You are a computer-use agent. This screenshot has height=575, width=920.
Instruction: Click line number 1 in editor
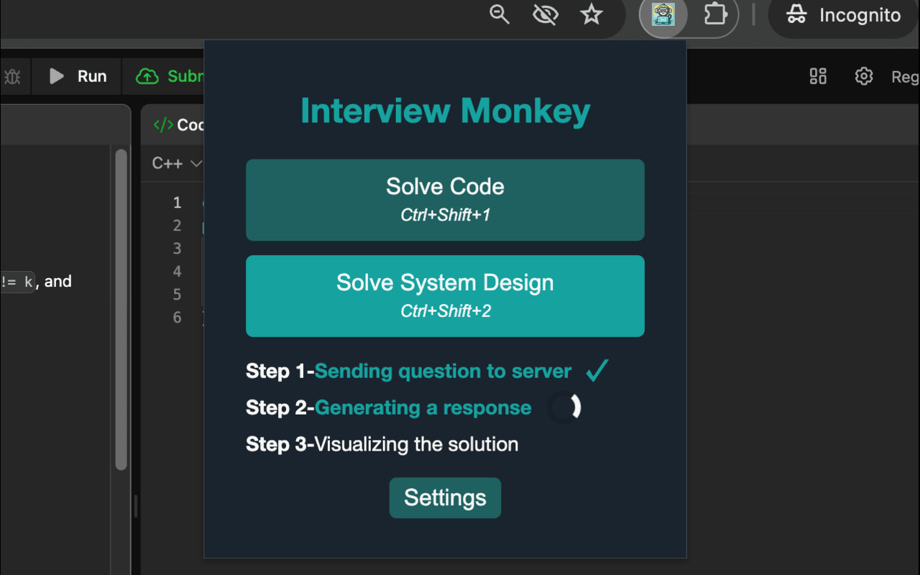tap(177, 203)
